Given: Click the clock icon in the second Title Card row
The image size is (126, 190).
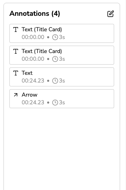Looking at the screenshot, I should 55,59.
